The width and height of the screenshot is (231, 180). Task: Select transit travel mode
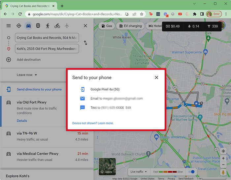[38, 26]
